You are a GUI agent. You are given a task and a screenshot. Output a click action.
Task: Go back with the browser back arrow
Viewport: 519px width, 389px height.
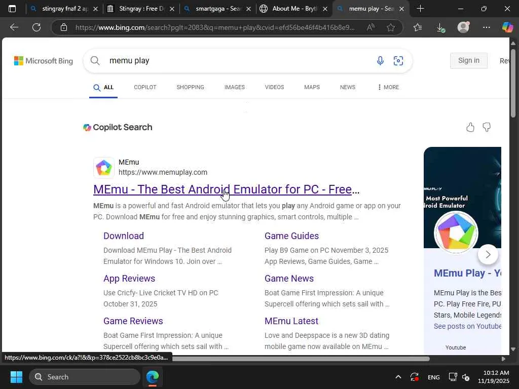tap(14, 27)
